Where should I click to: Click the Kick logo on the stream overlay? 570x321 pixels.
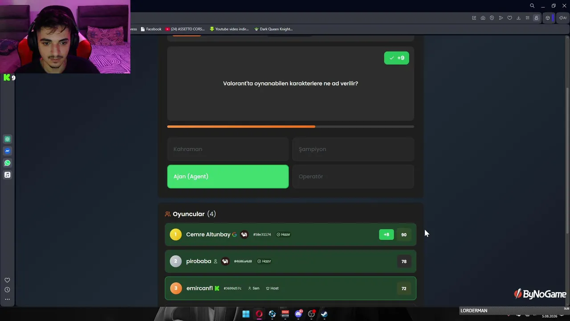(7, 78)
